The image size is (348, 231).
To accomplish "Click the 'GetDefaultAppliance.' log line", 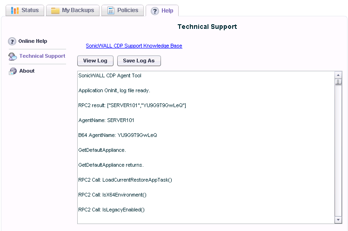I will click(102, 150).
